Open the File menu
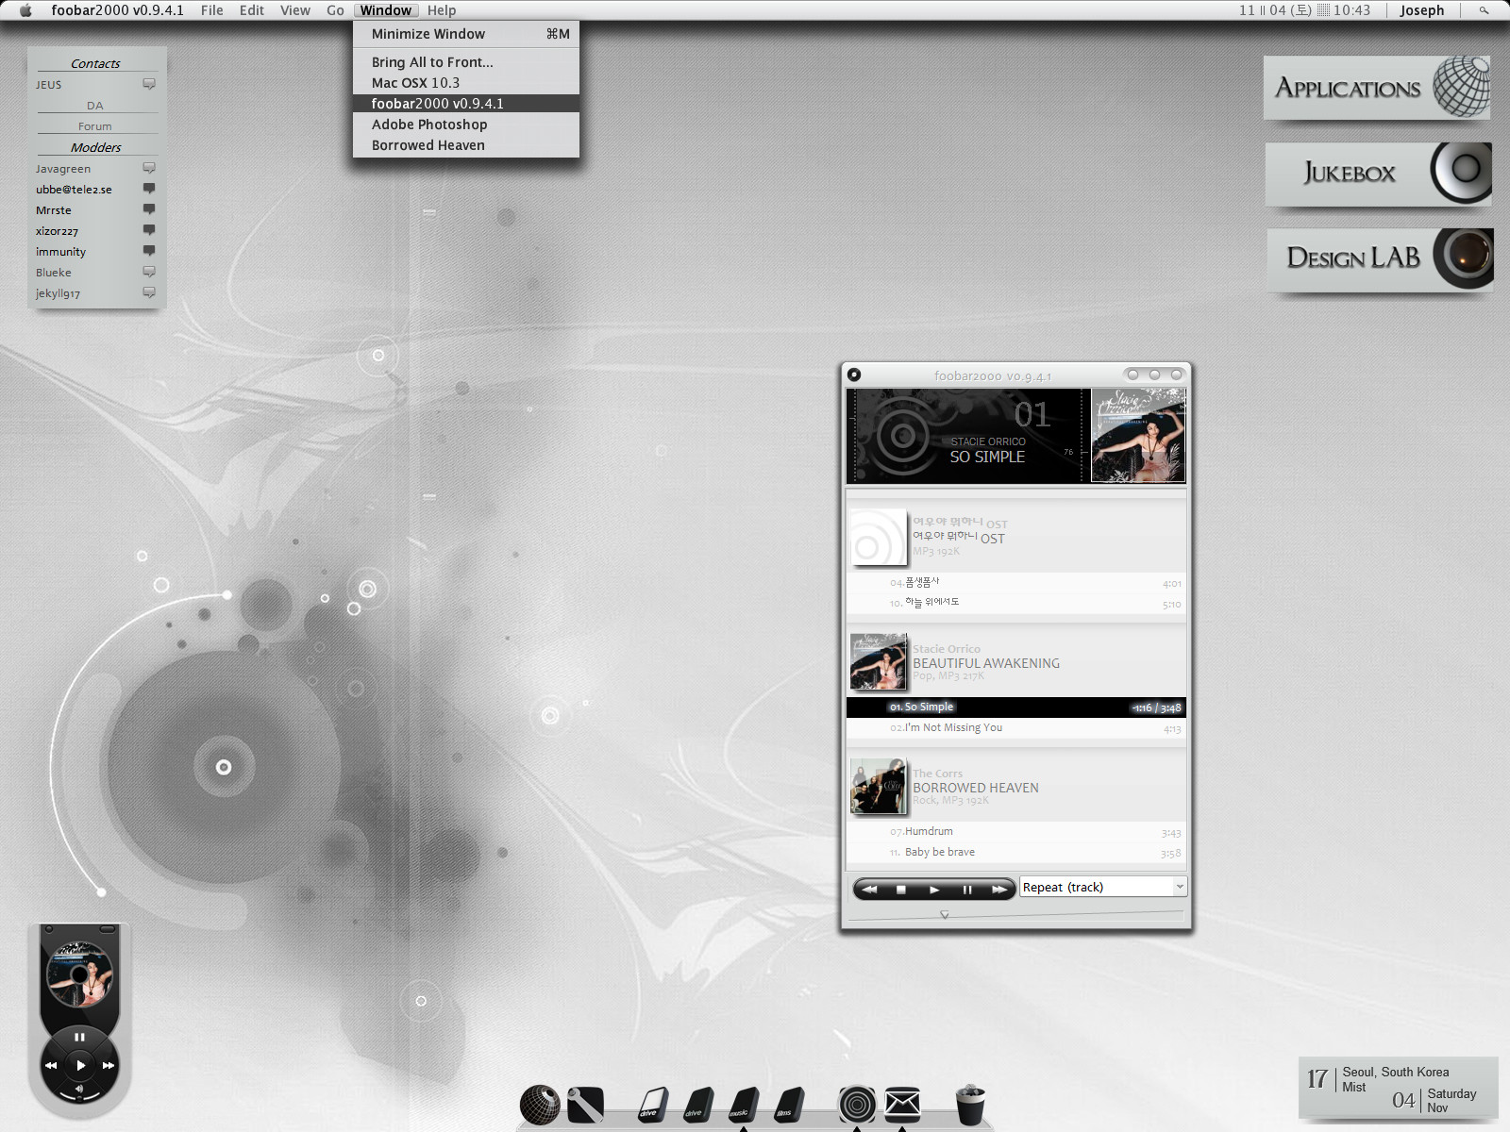The image size is (1510, 1132). pos(211,10)
